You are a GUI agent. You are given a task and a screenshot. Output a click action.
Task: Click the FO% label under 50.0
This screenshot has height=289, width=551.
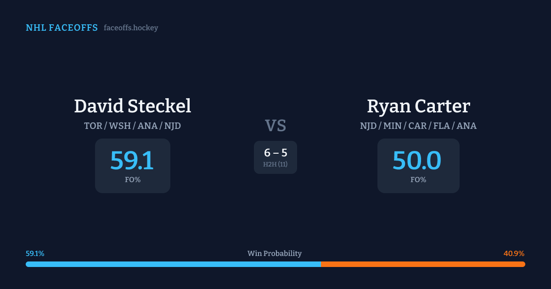point(418,180)
